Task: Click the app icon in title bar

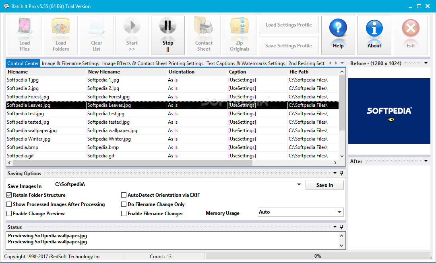Action: coord(6,6)
